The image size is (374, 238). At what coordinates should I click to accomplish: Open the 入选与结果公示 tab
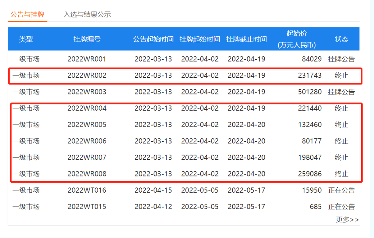[87, 15]
